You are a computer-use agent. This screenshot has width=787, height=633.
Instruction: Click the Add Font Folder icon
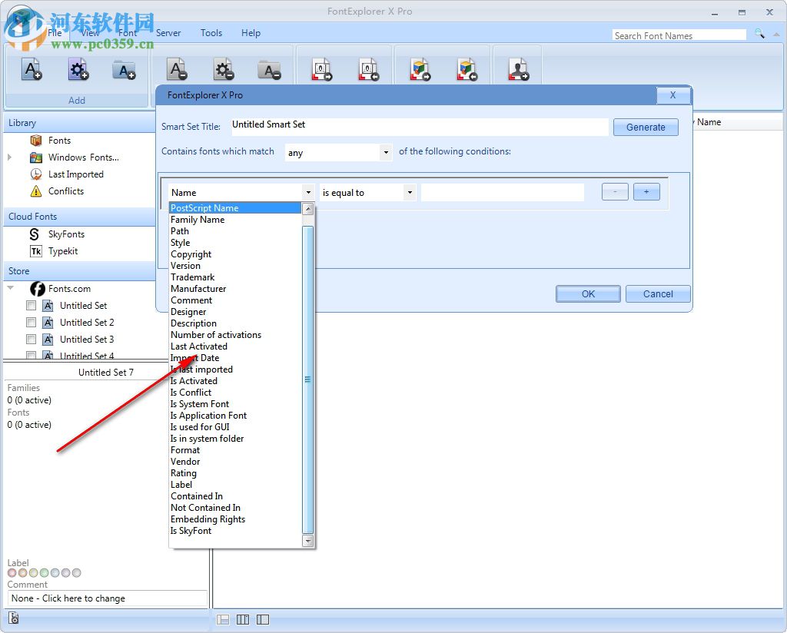pyautogui.click(x=124, y=70)
